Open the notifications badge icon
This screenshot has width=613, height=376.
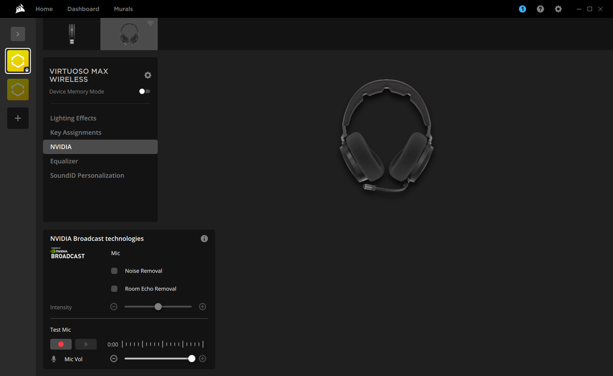(522, 9)
